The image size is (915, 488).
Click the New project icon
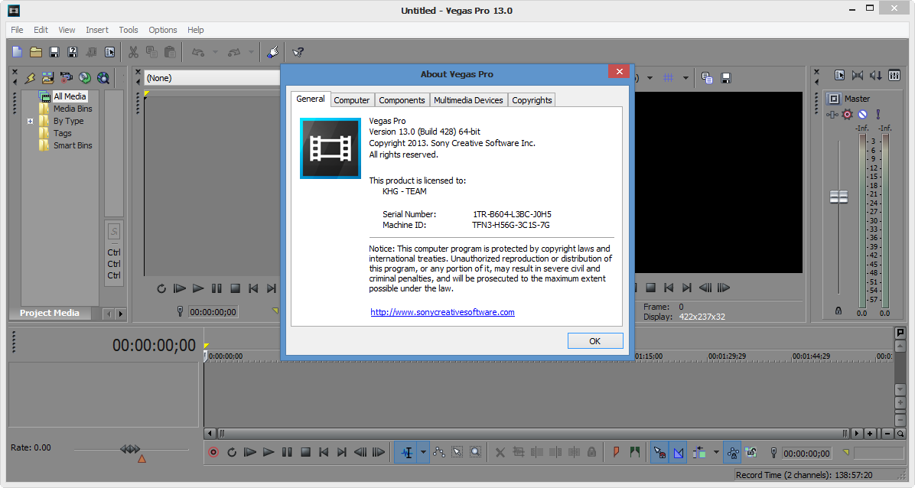coord(17,52)
